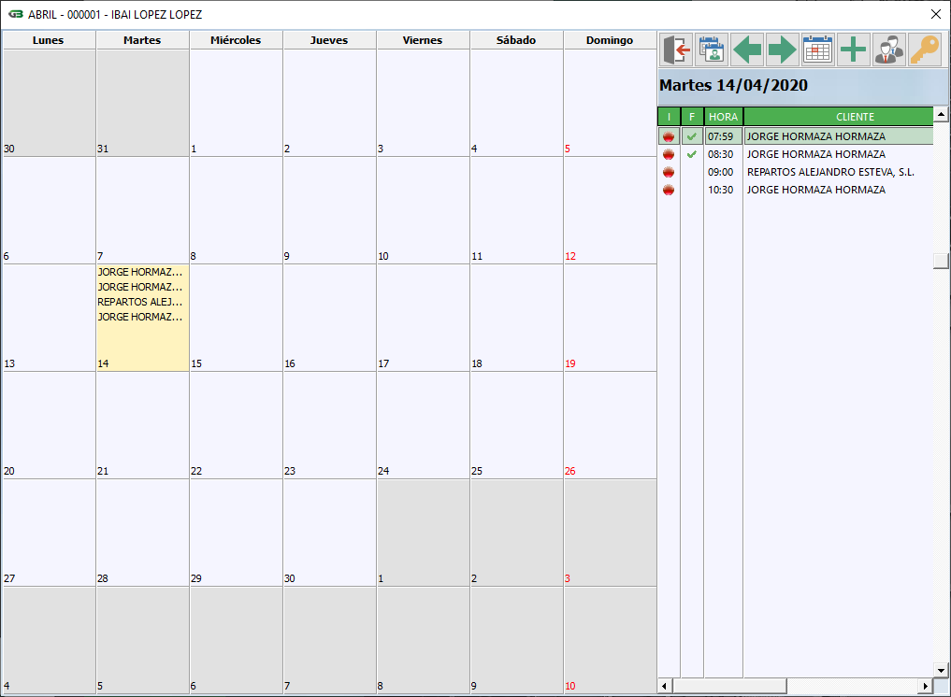Open the users/clients people icon
Screen dimensions: 951x697
click(x=888, y=50)
